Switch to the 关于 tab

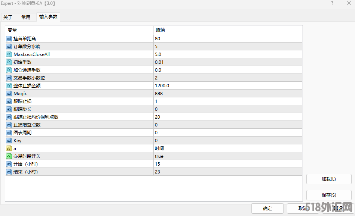tap(8, 18)
